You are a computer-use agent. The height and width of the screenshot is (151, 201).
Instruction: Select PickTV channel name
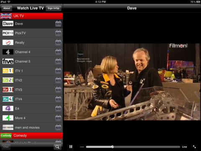coord(21,33)
